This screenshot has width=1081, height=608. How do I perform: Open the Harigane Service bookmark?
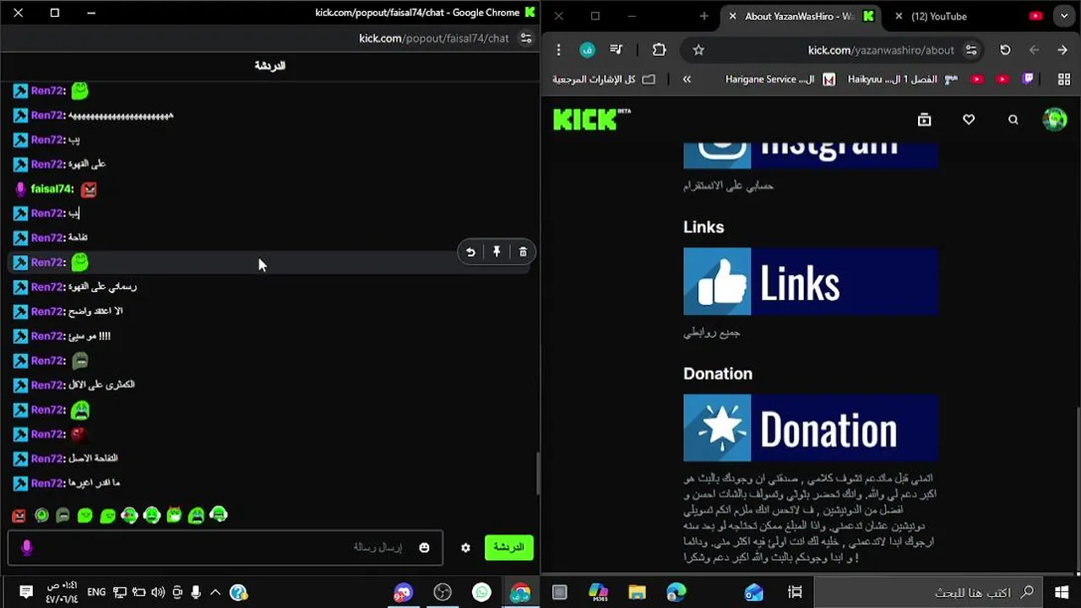[780, 79]
